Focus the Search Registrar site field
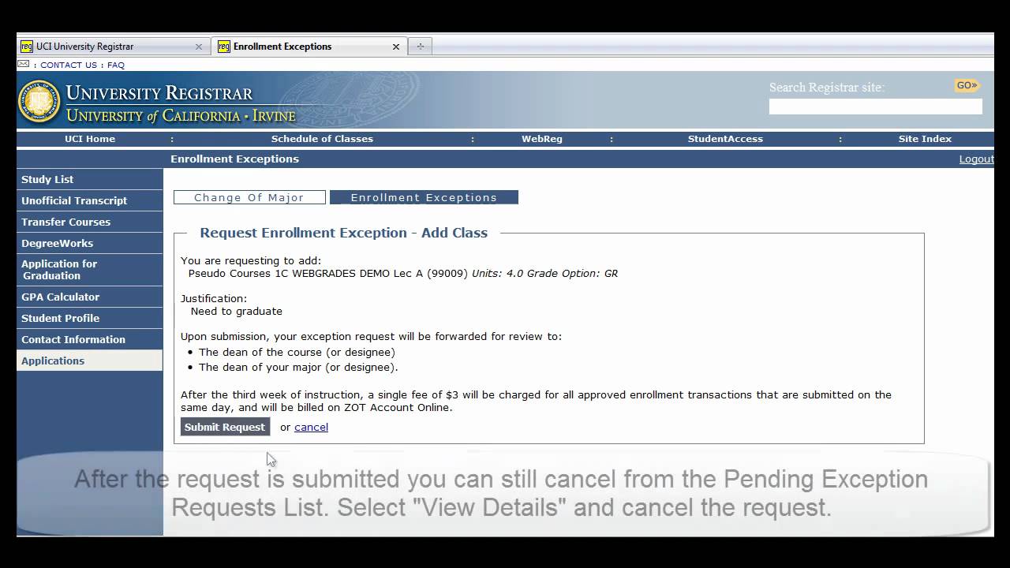Screen dimensions: 1010x568 tap(875, 106)
